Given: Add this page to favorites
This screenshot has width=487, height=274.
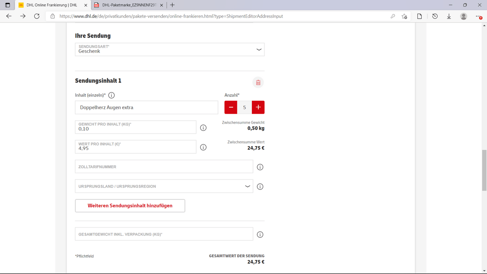Looking at the screenshot, I should (404, 16).
